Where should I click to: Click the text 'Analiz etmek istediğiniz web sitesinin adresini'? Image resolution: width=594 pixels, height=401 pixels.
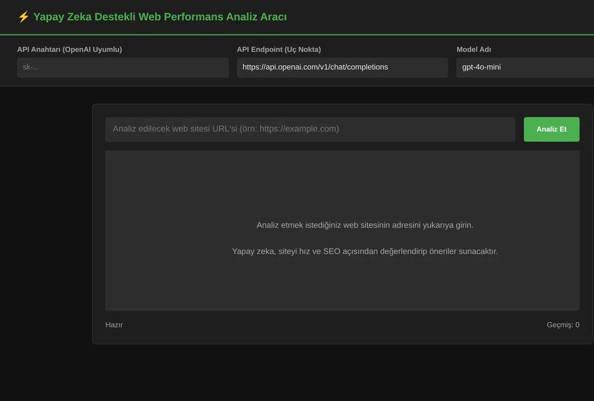pos(339,225)
